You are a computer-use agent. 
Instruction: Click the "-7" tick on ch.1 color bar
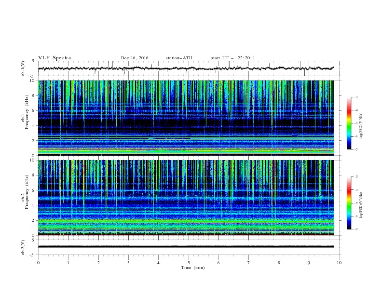coord(355,149)
